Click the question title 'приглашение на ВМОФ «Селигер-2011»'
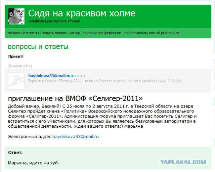 point(75,99)
